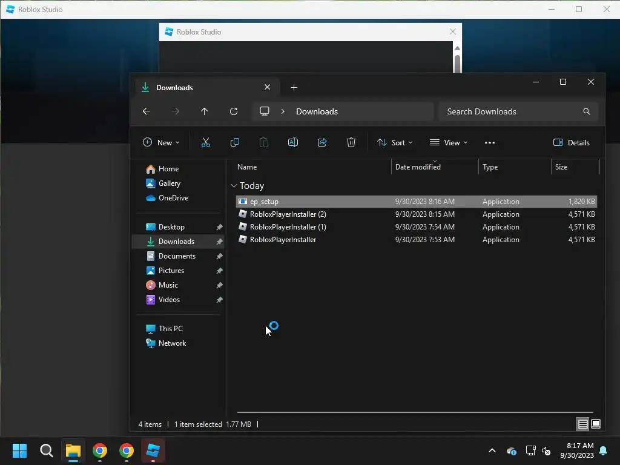Click the Roblox Studio dialog scrollbar thumb
The height and width of the screenshot is (465, 620).
(x=458, y=63)
